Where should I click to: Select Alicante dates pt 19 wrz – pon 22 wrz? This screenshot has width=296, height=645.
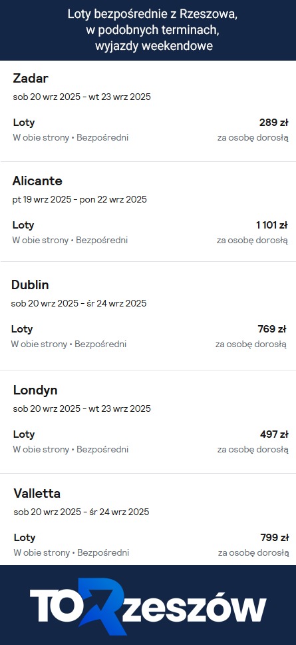(x=80, y=200)
